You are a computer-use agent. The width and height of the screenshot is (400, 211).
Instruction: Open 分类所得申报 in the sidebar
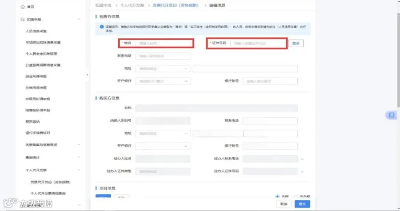pyautogui.click(x=36, y=88)
